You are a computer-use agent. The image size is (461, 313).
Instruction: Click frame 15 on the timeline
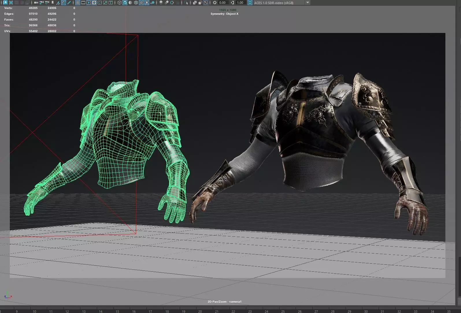click(117, 311)
